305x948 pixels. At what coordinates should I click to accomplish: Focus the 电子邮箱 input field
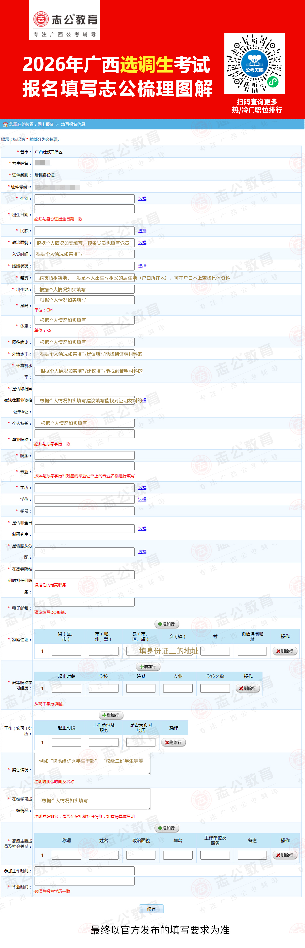pyautogui.click(x=84, y=602)
